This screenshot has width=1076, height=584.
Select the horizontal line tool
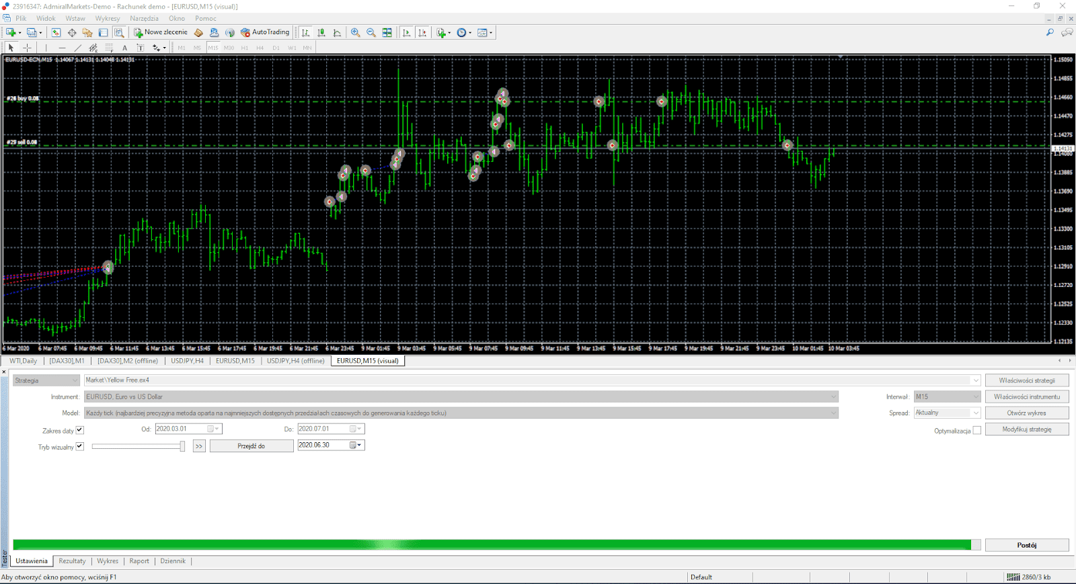62,48
